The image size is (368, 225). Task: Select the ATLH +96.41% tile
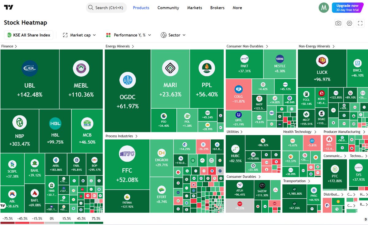240,189
